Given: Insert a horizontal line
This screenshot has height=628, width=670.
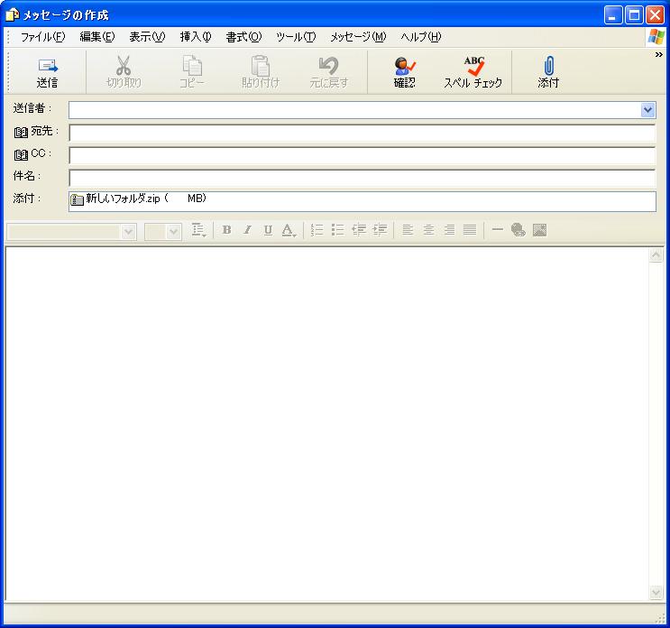Looking at the screenshot, I should coord(498,230).
